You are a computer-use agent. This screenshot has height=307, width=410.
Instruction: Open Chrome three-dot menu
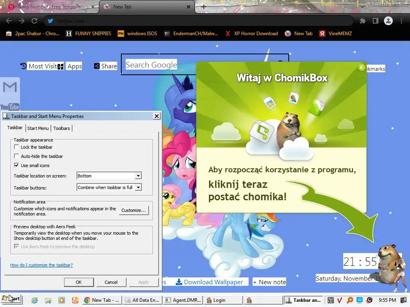point(401,21)
